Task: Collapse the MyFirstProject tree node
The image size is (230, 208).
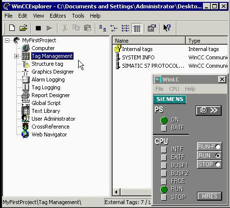Action: (7, 40)
